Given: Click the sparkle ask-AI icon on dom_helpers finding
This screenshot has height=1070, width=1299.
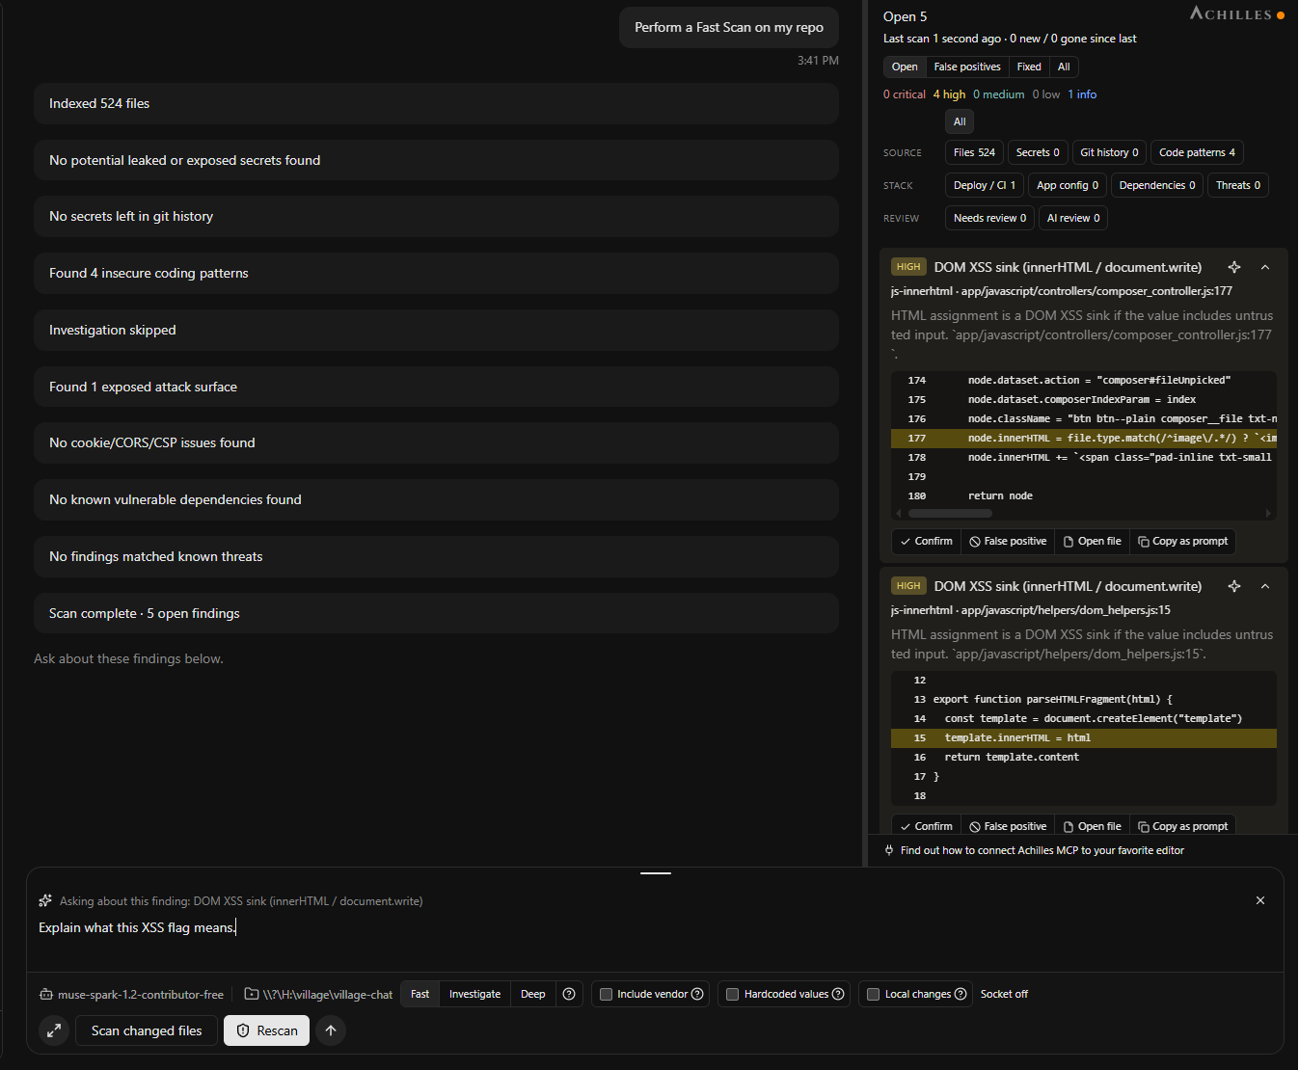Looking at the screenshot, I should pos(1234,586).
